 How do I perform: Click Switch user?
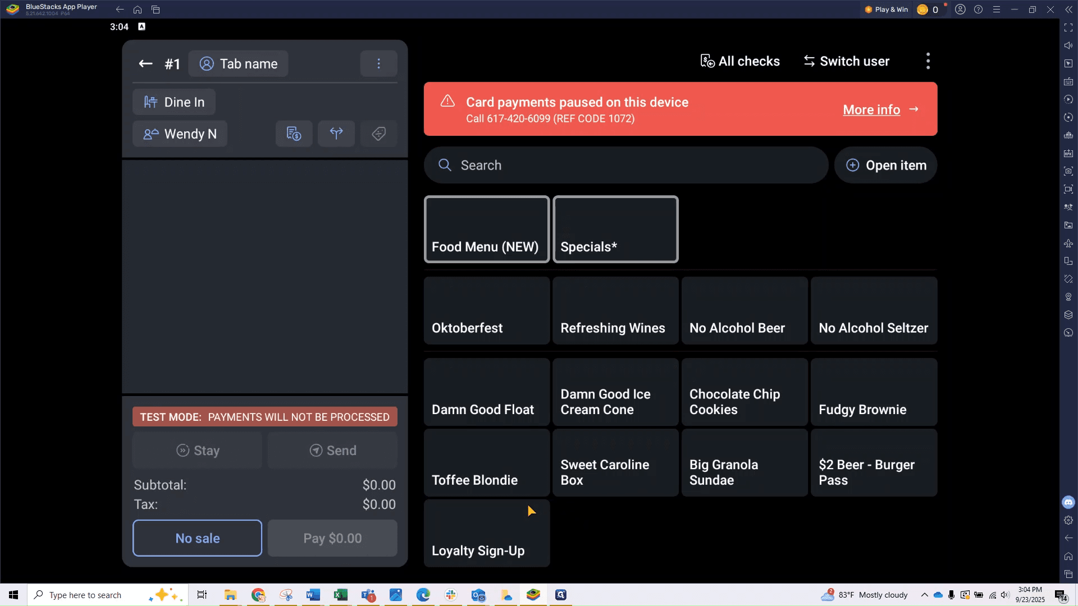point(847,61)
